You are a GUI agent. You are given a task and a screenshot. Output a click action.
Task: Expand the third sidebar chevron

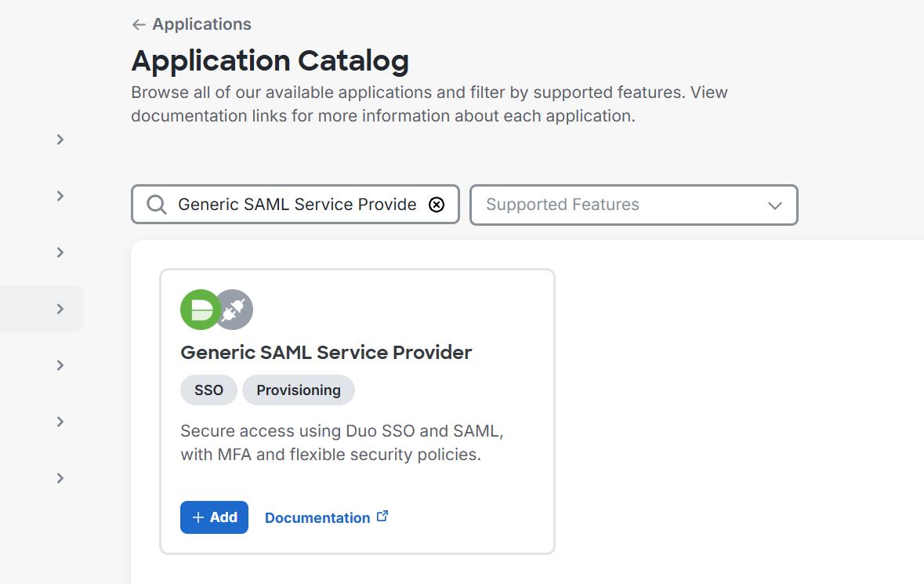pos(60,253)
